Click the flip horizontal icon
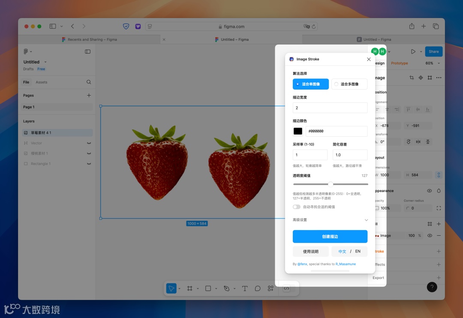Viewport: 463px width, 318px height. coord(418,142)
